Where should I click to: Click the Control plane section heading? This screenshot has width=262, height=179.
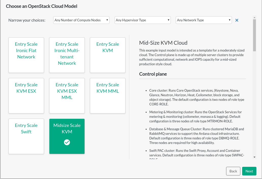click(x=153, y=74)
